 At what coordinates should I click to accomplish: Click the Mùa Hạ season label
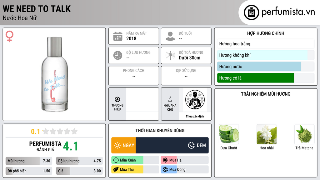point(175,160)
